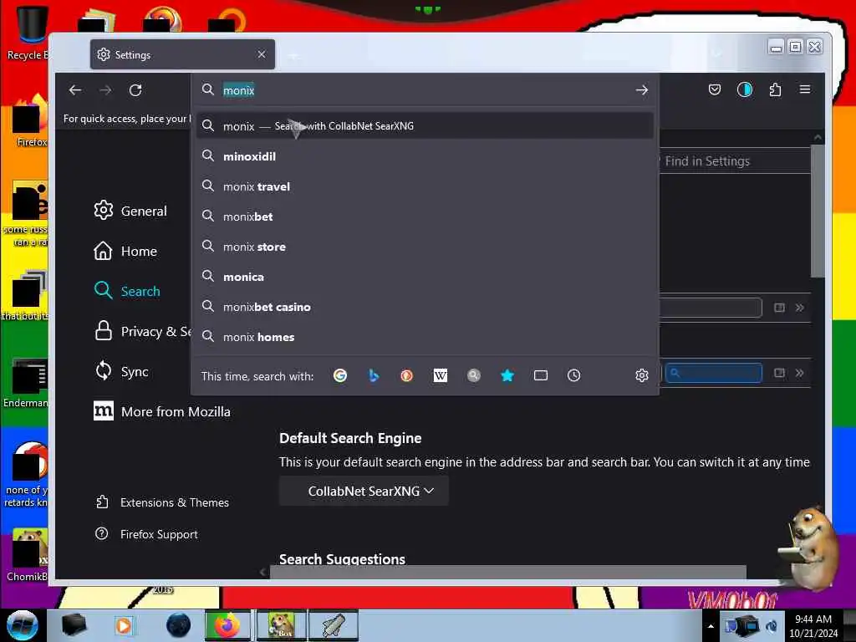Screen dimensions: 856x642
Task: Click the Go arrow in the address bar
Action: [x=641, y=90]
